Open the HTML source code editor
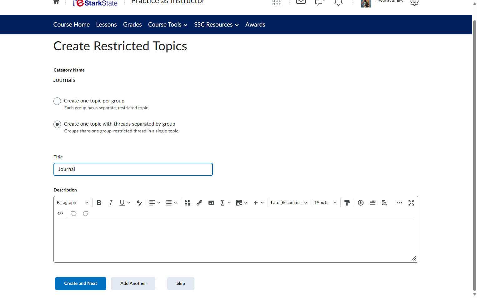 click(x=60, y=213)
